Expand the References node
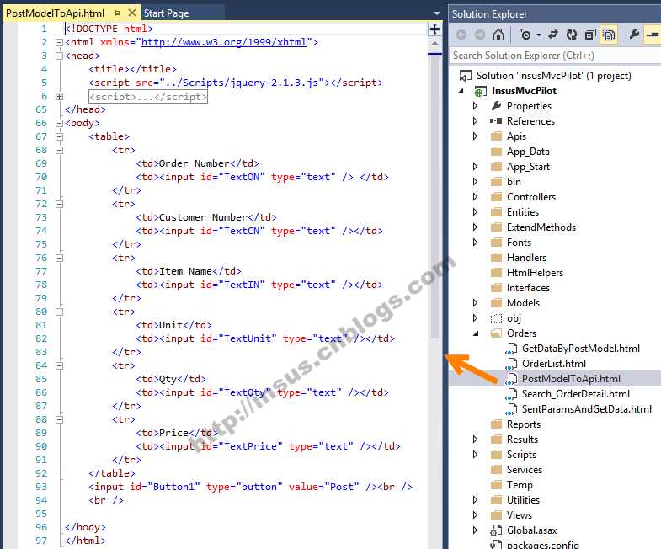This screenshot has height=549, width=661. 476,121
